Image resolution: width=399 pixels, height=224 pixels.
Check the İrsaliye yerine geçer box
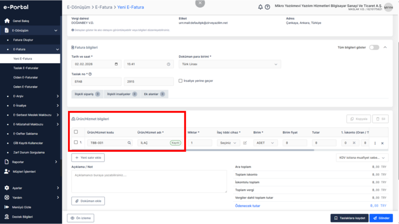(x=180, y=81)
